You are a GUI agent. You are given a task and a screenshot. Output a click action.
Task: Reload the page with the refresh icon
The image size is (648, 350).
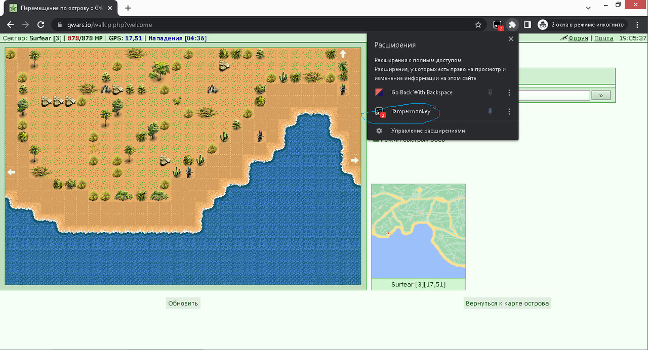tap(42, 24)
